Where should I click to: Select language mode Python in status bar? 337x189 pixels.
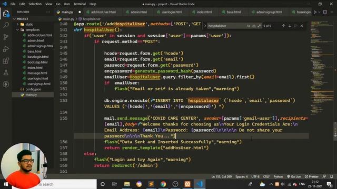[278, 176]
